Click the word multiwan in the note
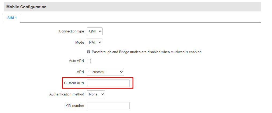Screen dimensions: 272x113 (176, 52)
